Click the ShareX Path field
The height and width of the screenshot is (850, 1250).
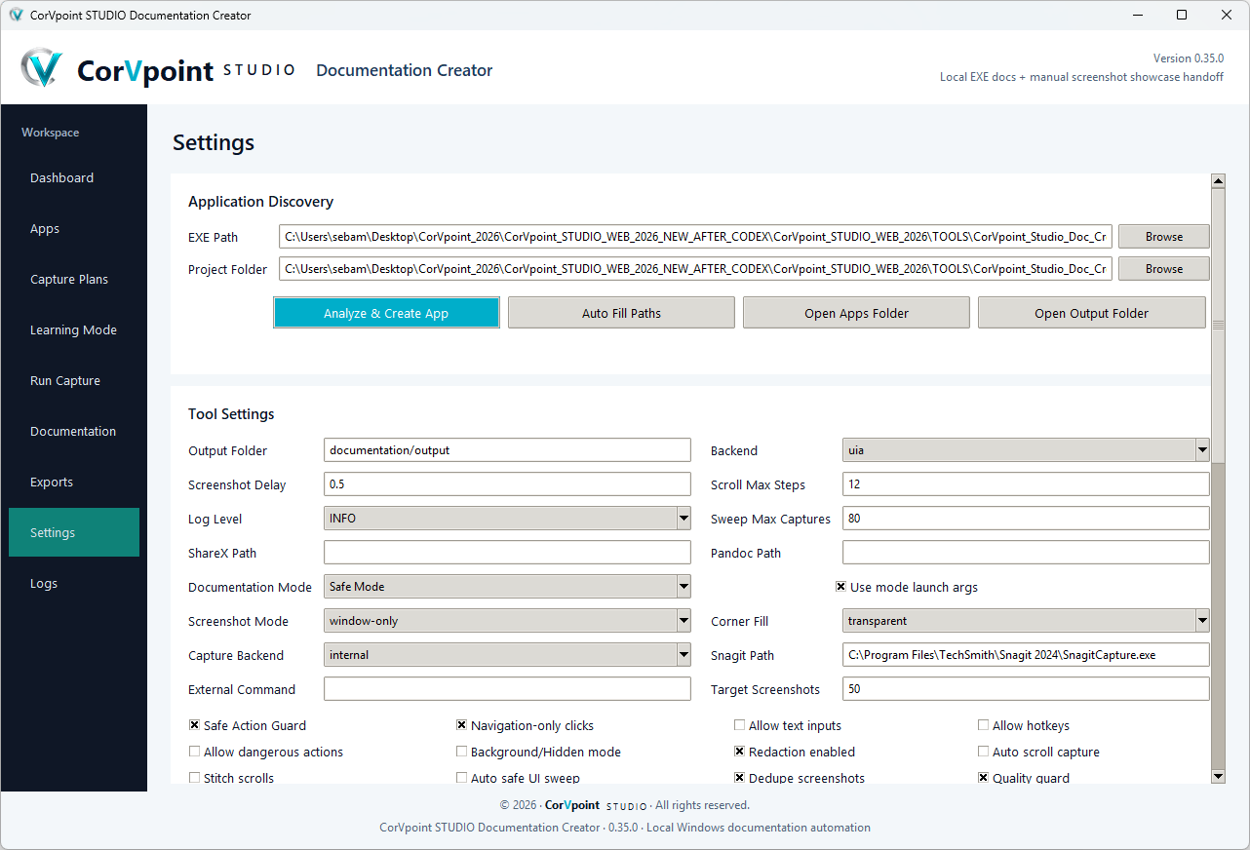pos(507,553)
